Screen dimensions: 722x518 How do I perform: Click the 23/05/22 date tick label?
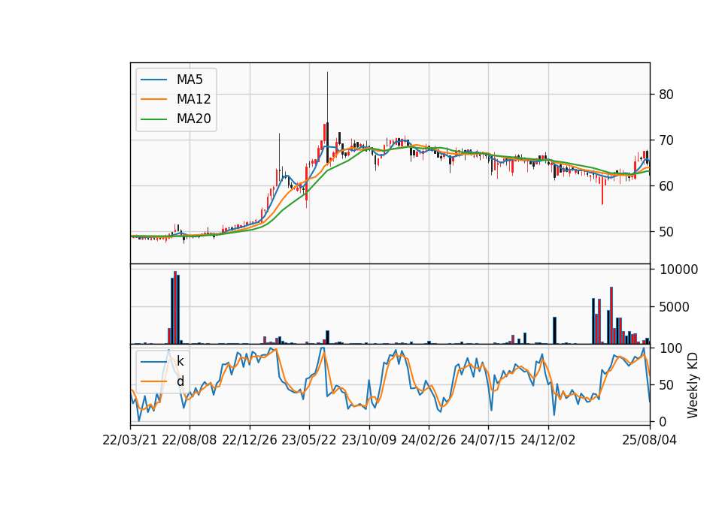pyautogui.click(x=309, y=440)
